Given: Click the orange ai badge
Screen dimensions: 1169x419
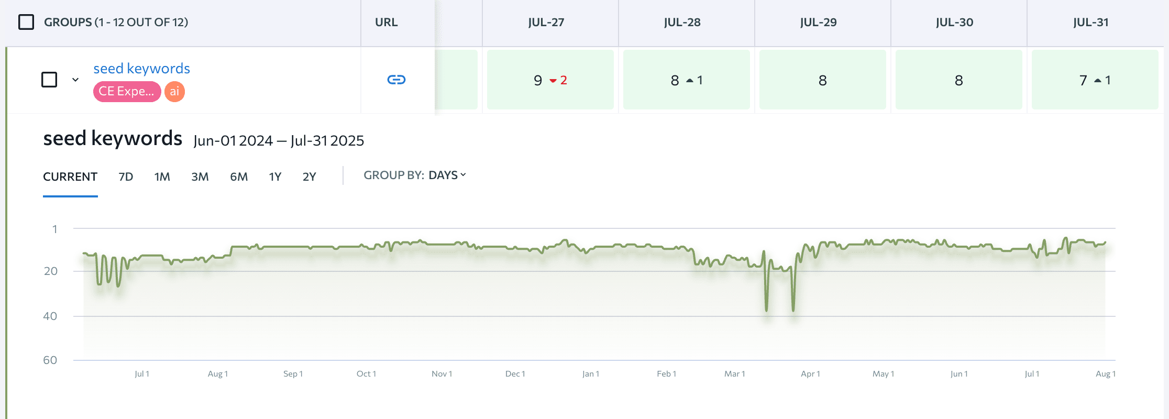Looking at the screenshot, I should 174,92.
